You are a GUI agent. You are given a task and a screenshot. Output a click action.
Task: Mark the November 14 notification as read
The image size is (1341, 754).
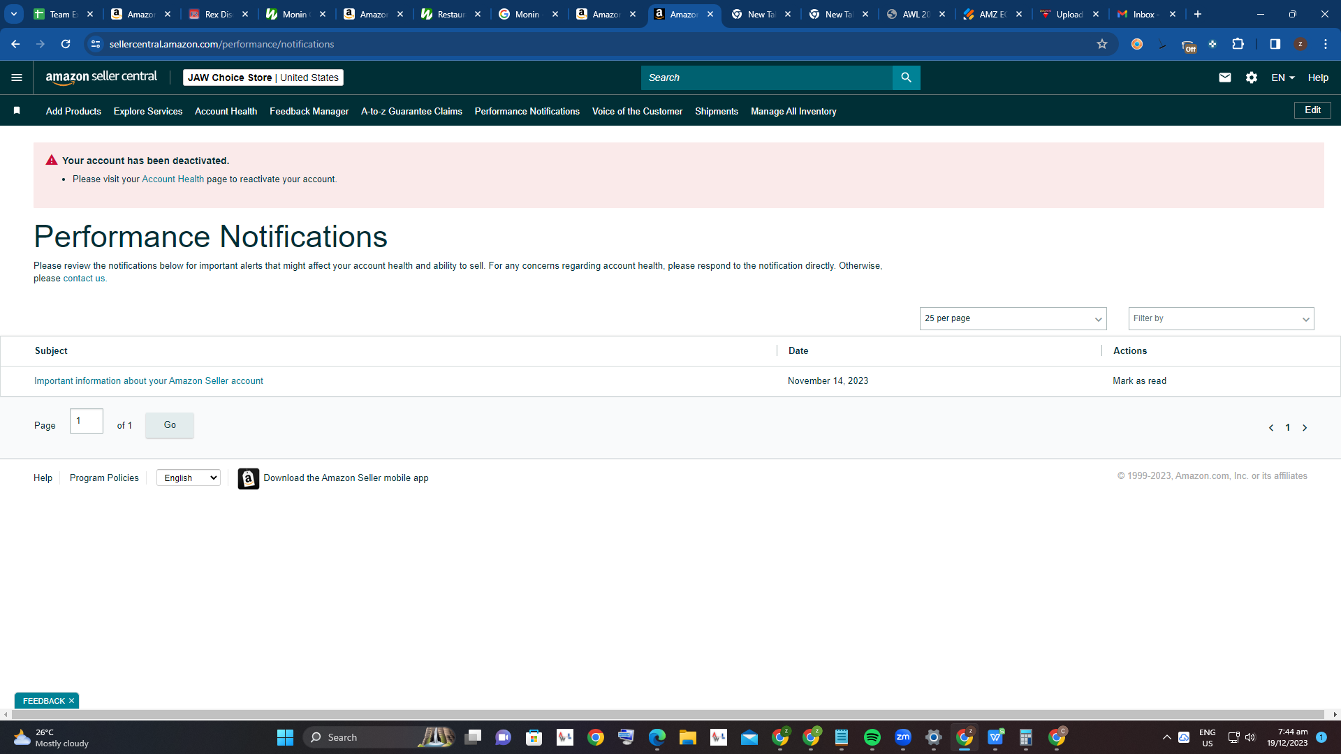[x=1139, y=381]
